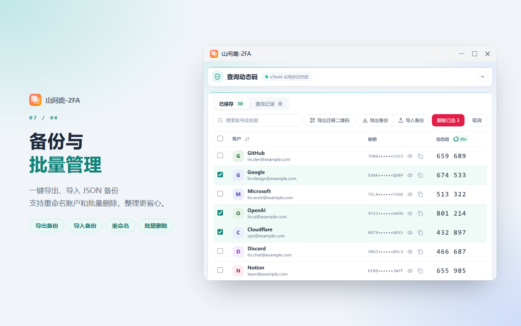Click the Microsoft M avatar icon

click(x=238, y=194)
